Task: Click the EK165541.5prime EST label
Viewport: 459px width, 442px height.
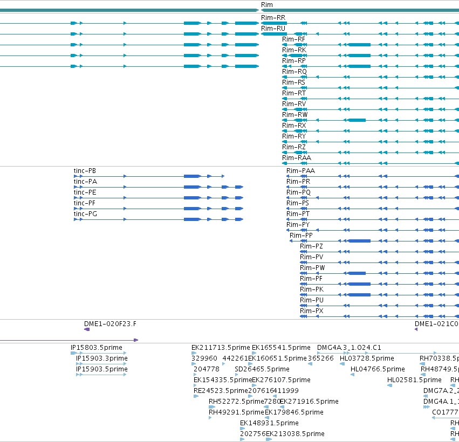Action: [282, 348]
